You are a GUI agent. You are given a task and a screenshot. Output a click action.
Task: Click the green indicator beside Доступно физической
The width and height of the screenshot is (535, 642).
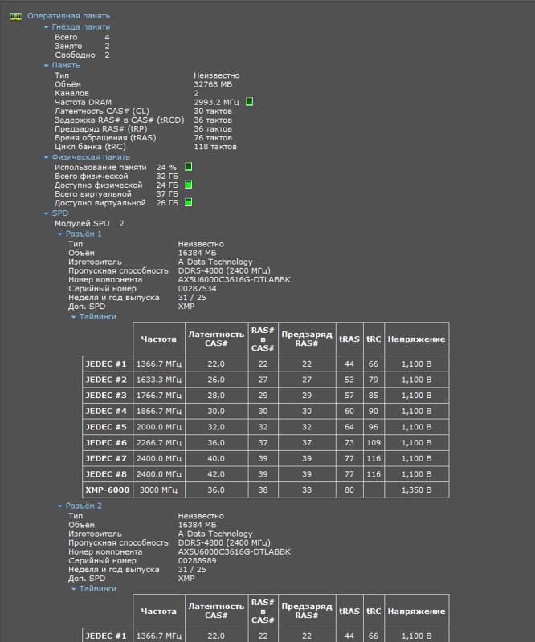(188, 185)
